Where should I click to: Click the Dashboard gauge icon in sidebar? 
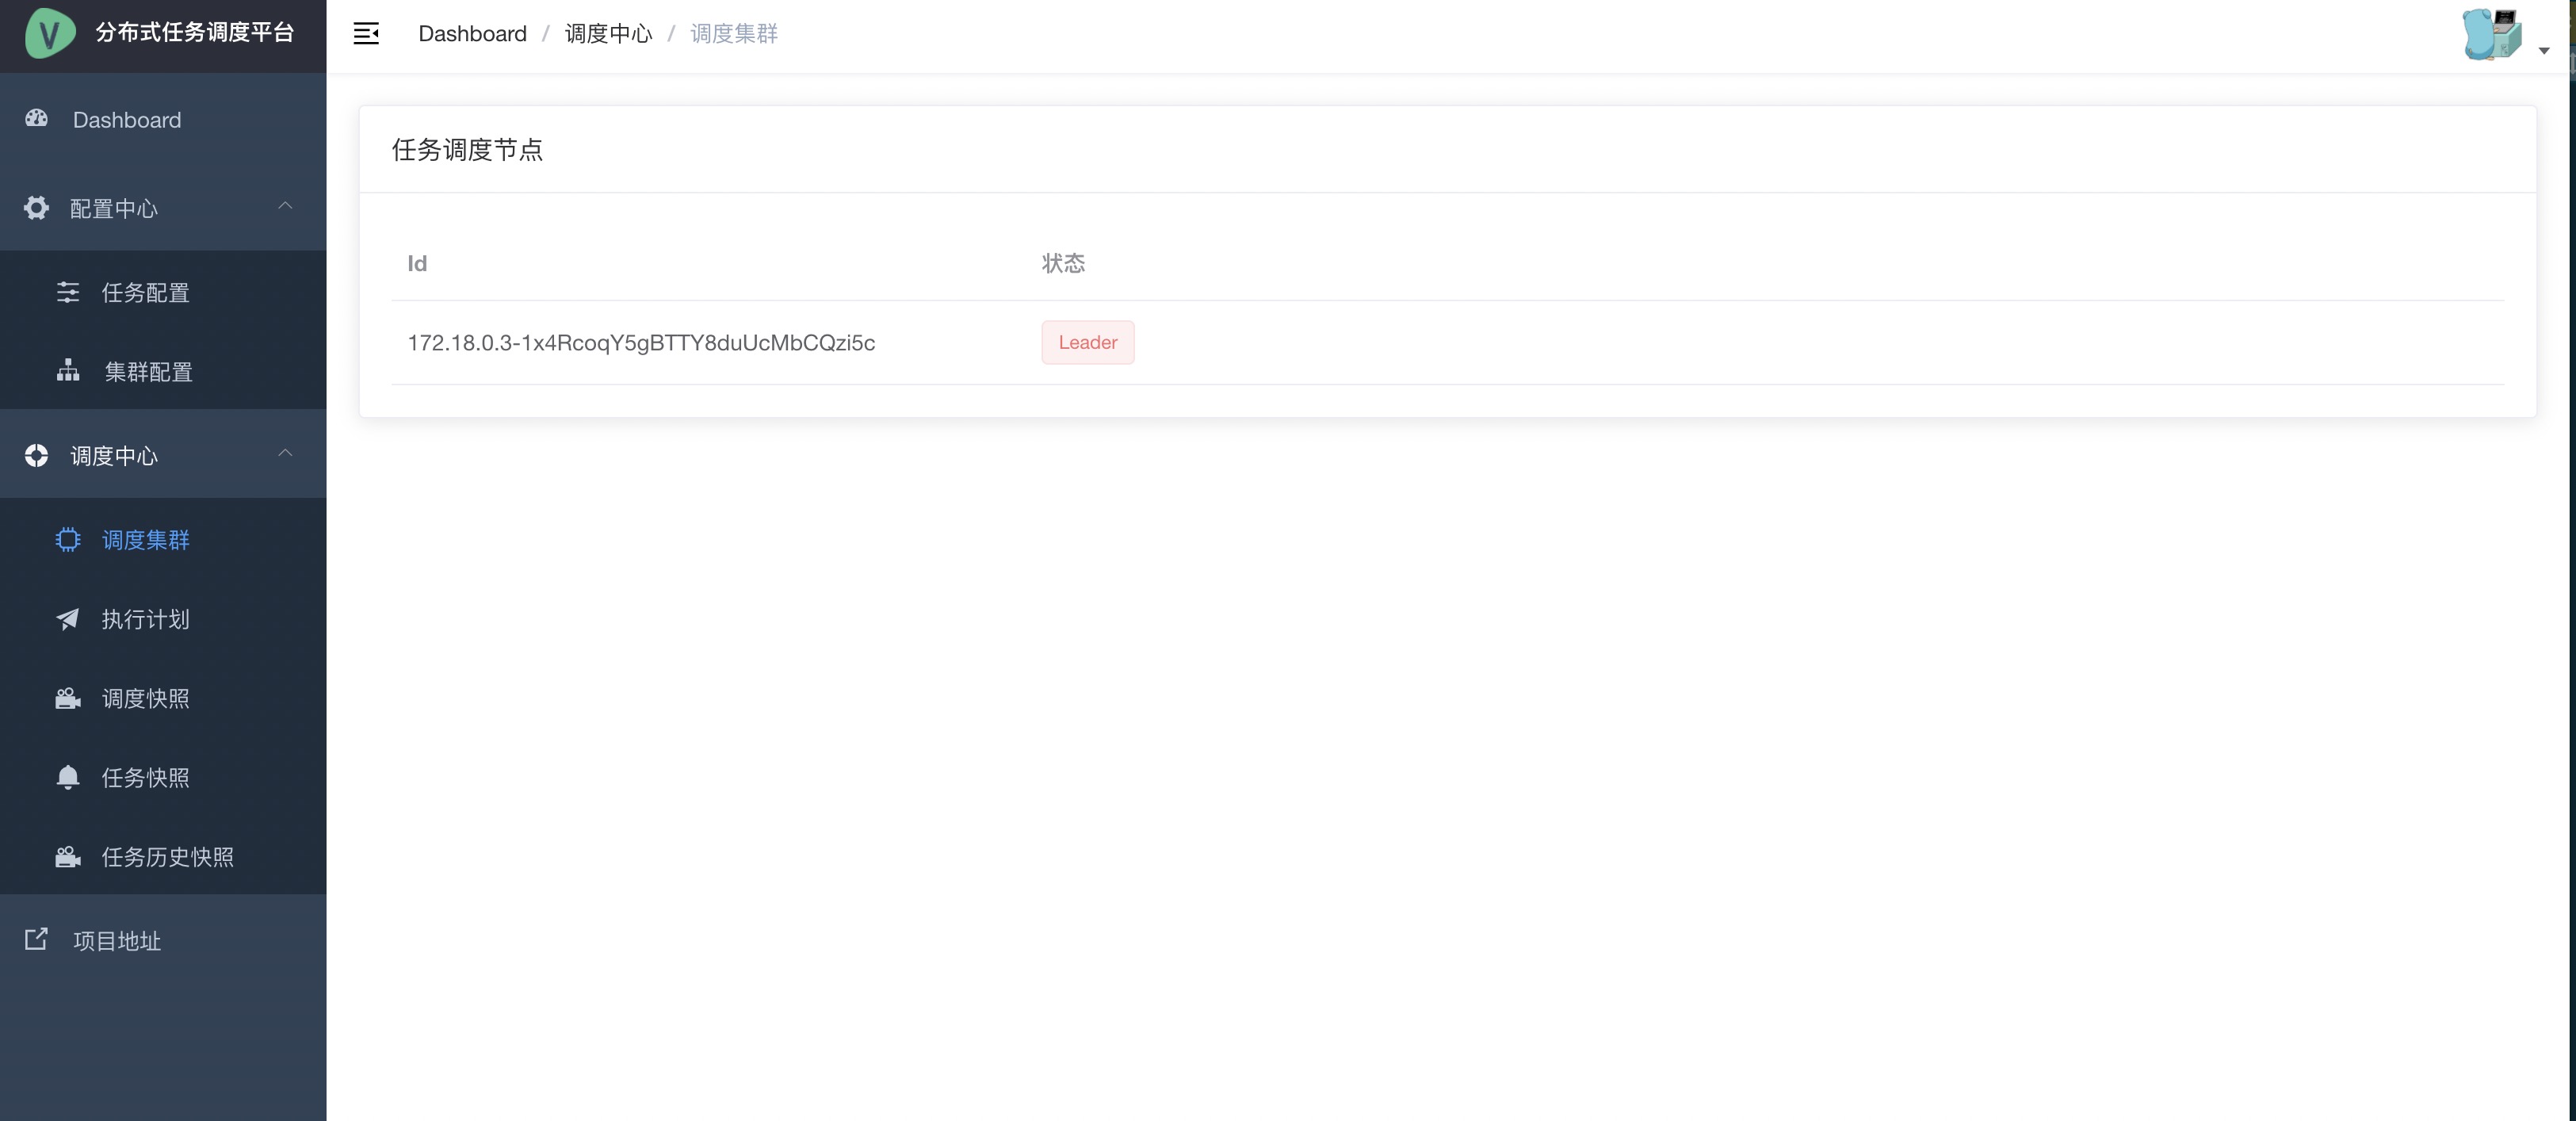coord(37,119)
